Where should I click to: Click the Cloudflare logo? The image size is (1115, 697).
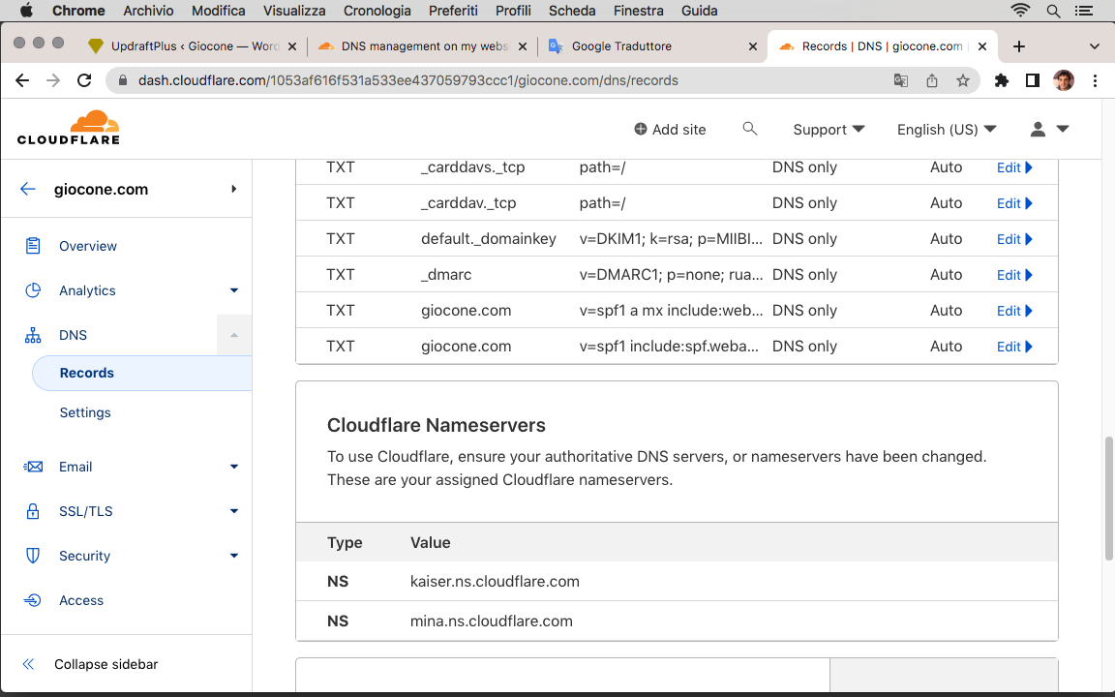click(x=69, y=128)
